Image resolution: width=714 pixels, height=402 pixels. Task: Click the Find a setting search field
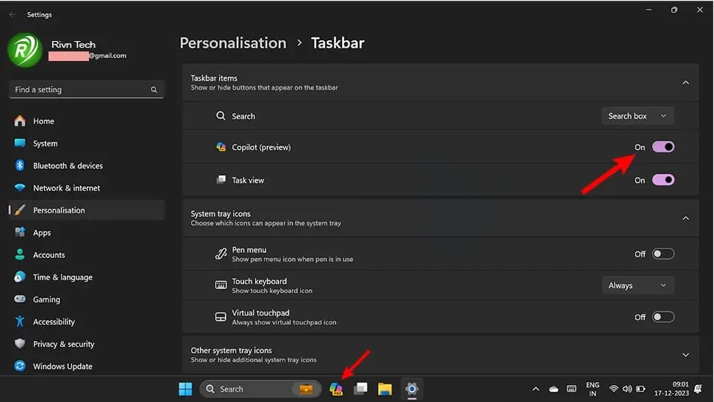86,90
